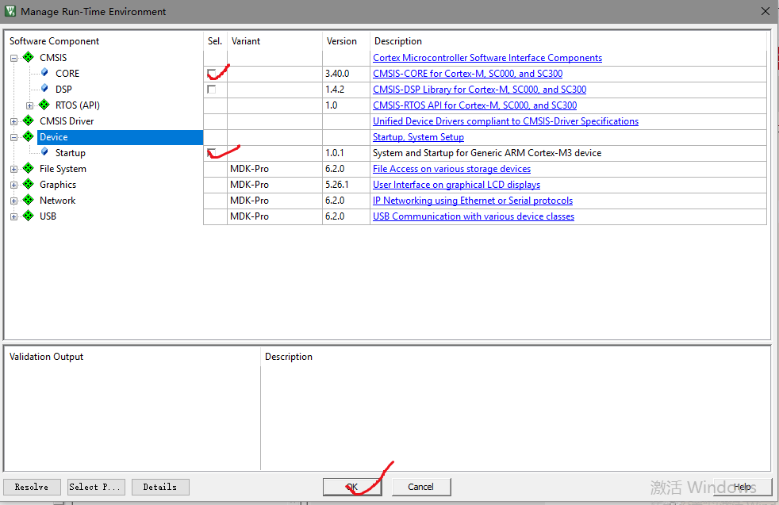
Task: Click the Resolve button
Action: (x=32, y=487)
